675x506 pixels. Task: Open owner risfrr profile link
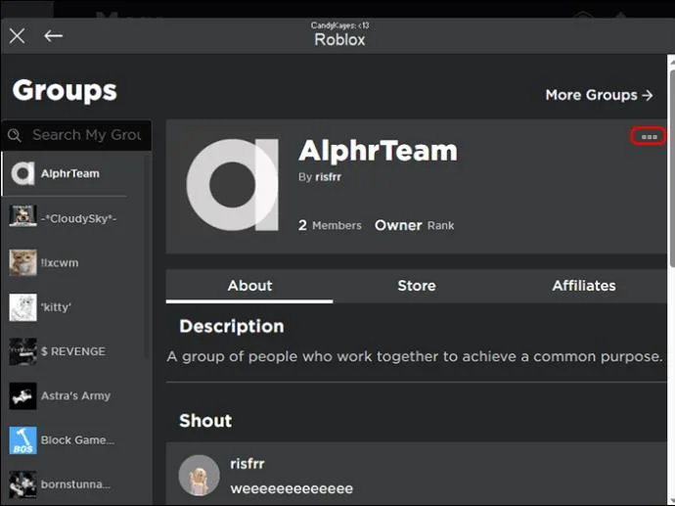(328, 177)
